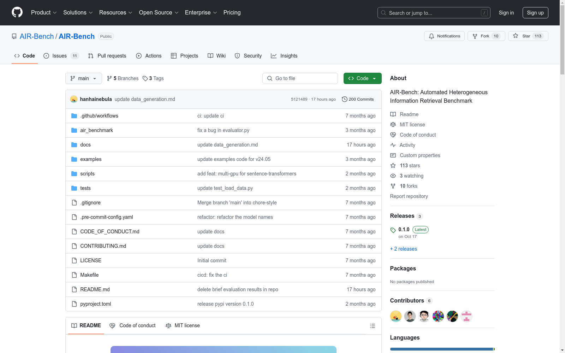This screenshot has height=353, width=565.
Task: Open the Wiki tab
Action: [x=216, y=56]
